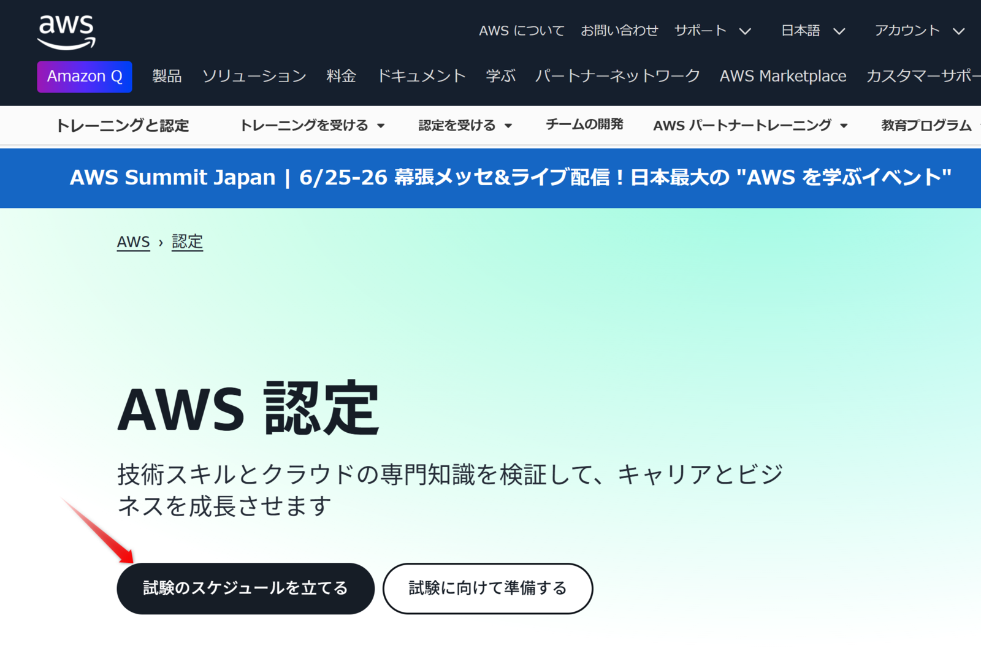Open ドキュメント navigation item
981x667 pixels.
(422, 76)
